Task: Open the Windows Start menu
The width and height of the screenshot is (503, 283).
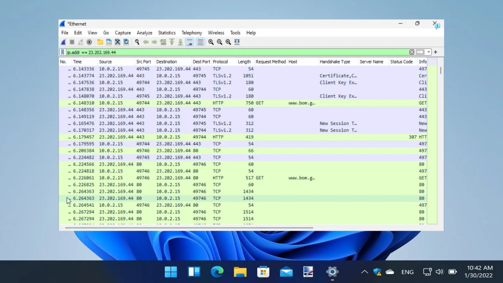Action: click(x=171, y=272)
